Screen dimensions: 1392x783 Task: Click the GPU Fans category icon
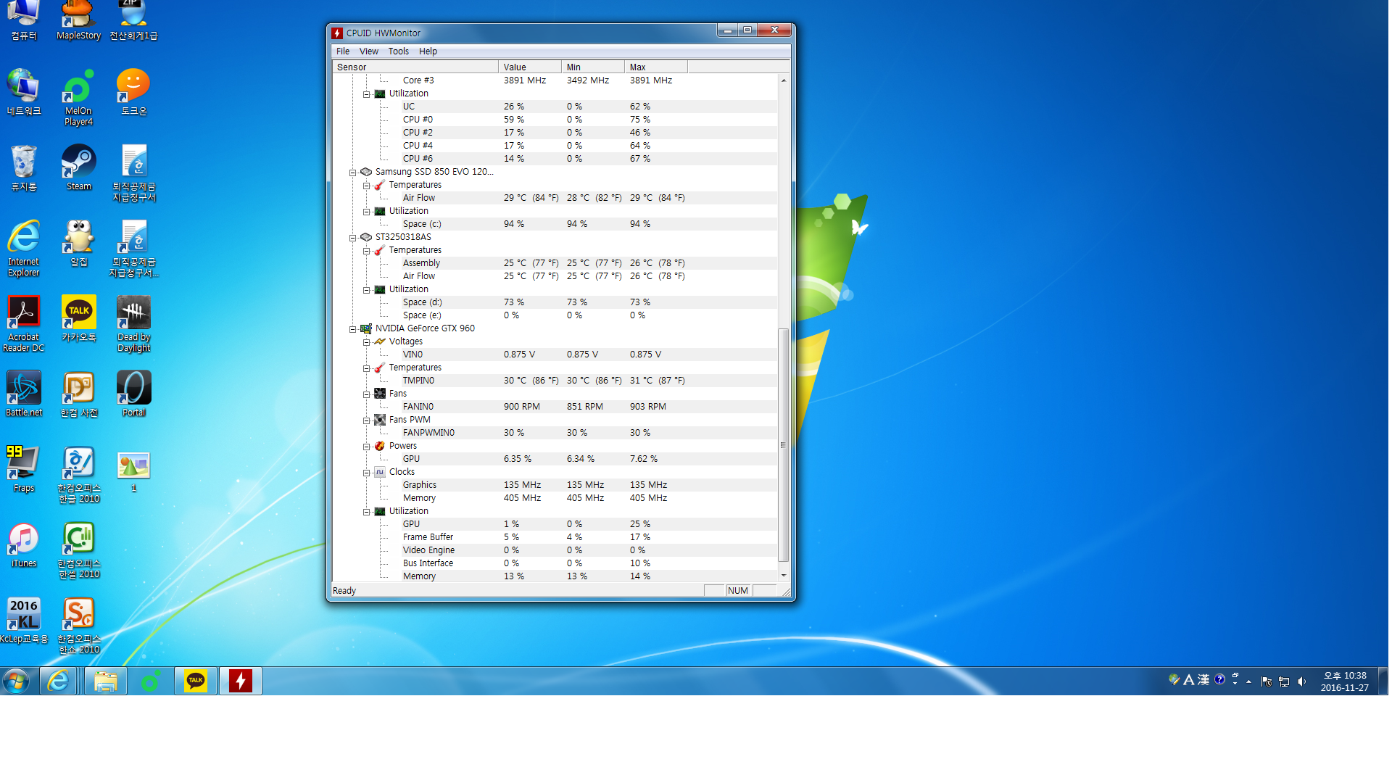point(380,394)
